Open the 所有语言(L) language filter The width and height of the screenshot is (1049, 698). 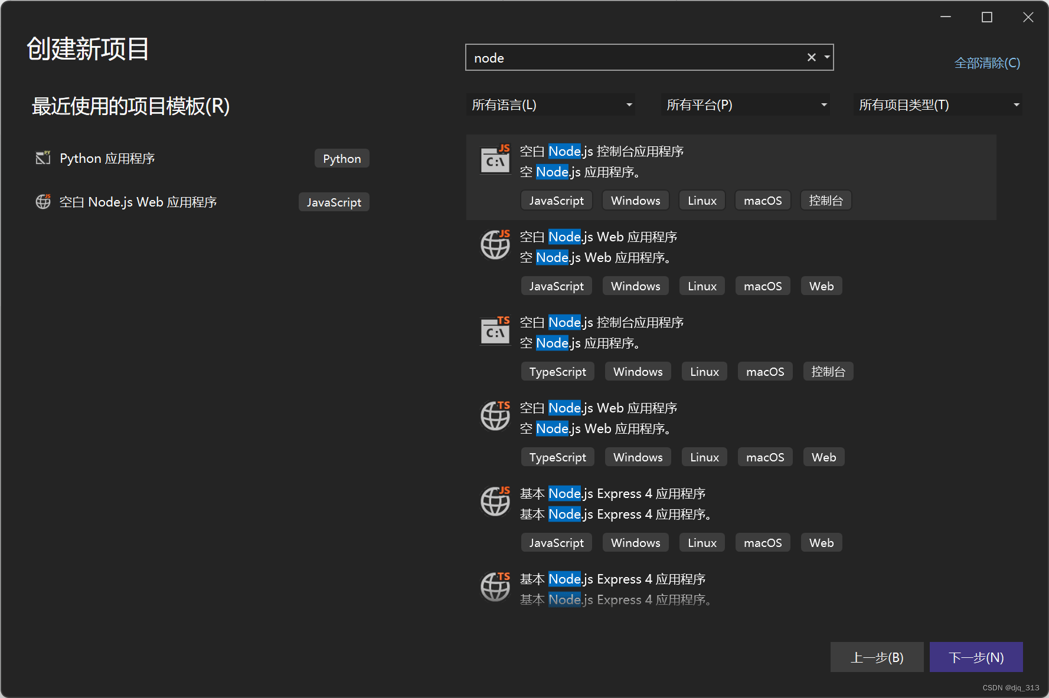coord(551,105)
